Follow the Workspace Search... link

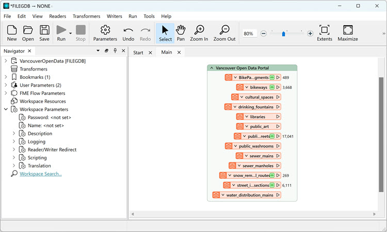click(41, 174)
